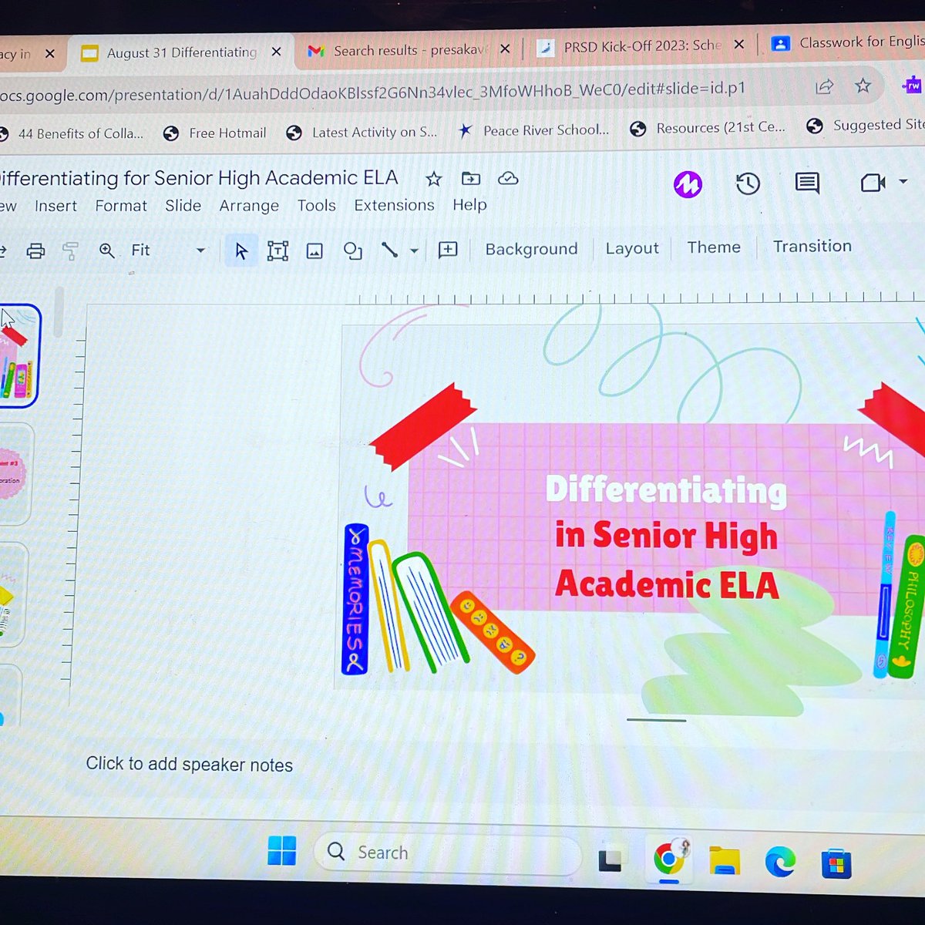925x925 pixels.
Task: Click the move to folder icon
Action: click(471, 179)
